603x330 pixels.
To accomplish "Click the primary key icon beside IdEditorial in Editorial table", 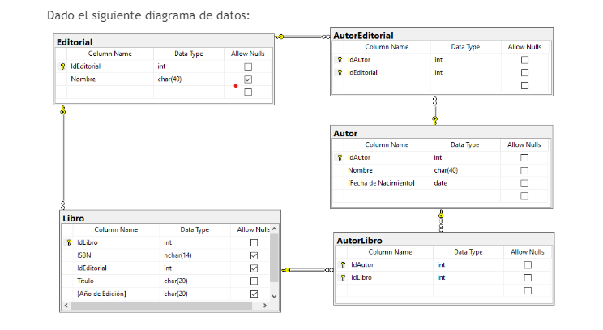I will click(x=62, y=66).
